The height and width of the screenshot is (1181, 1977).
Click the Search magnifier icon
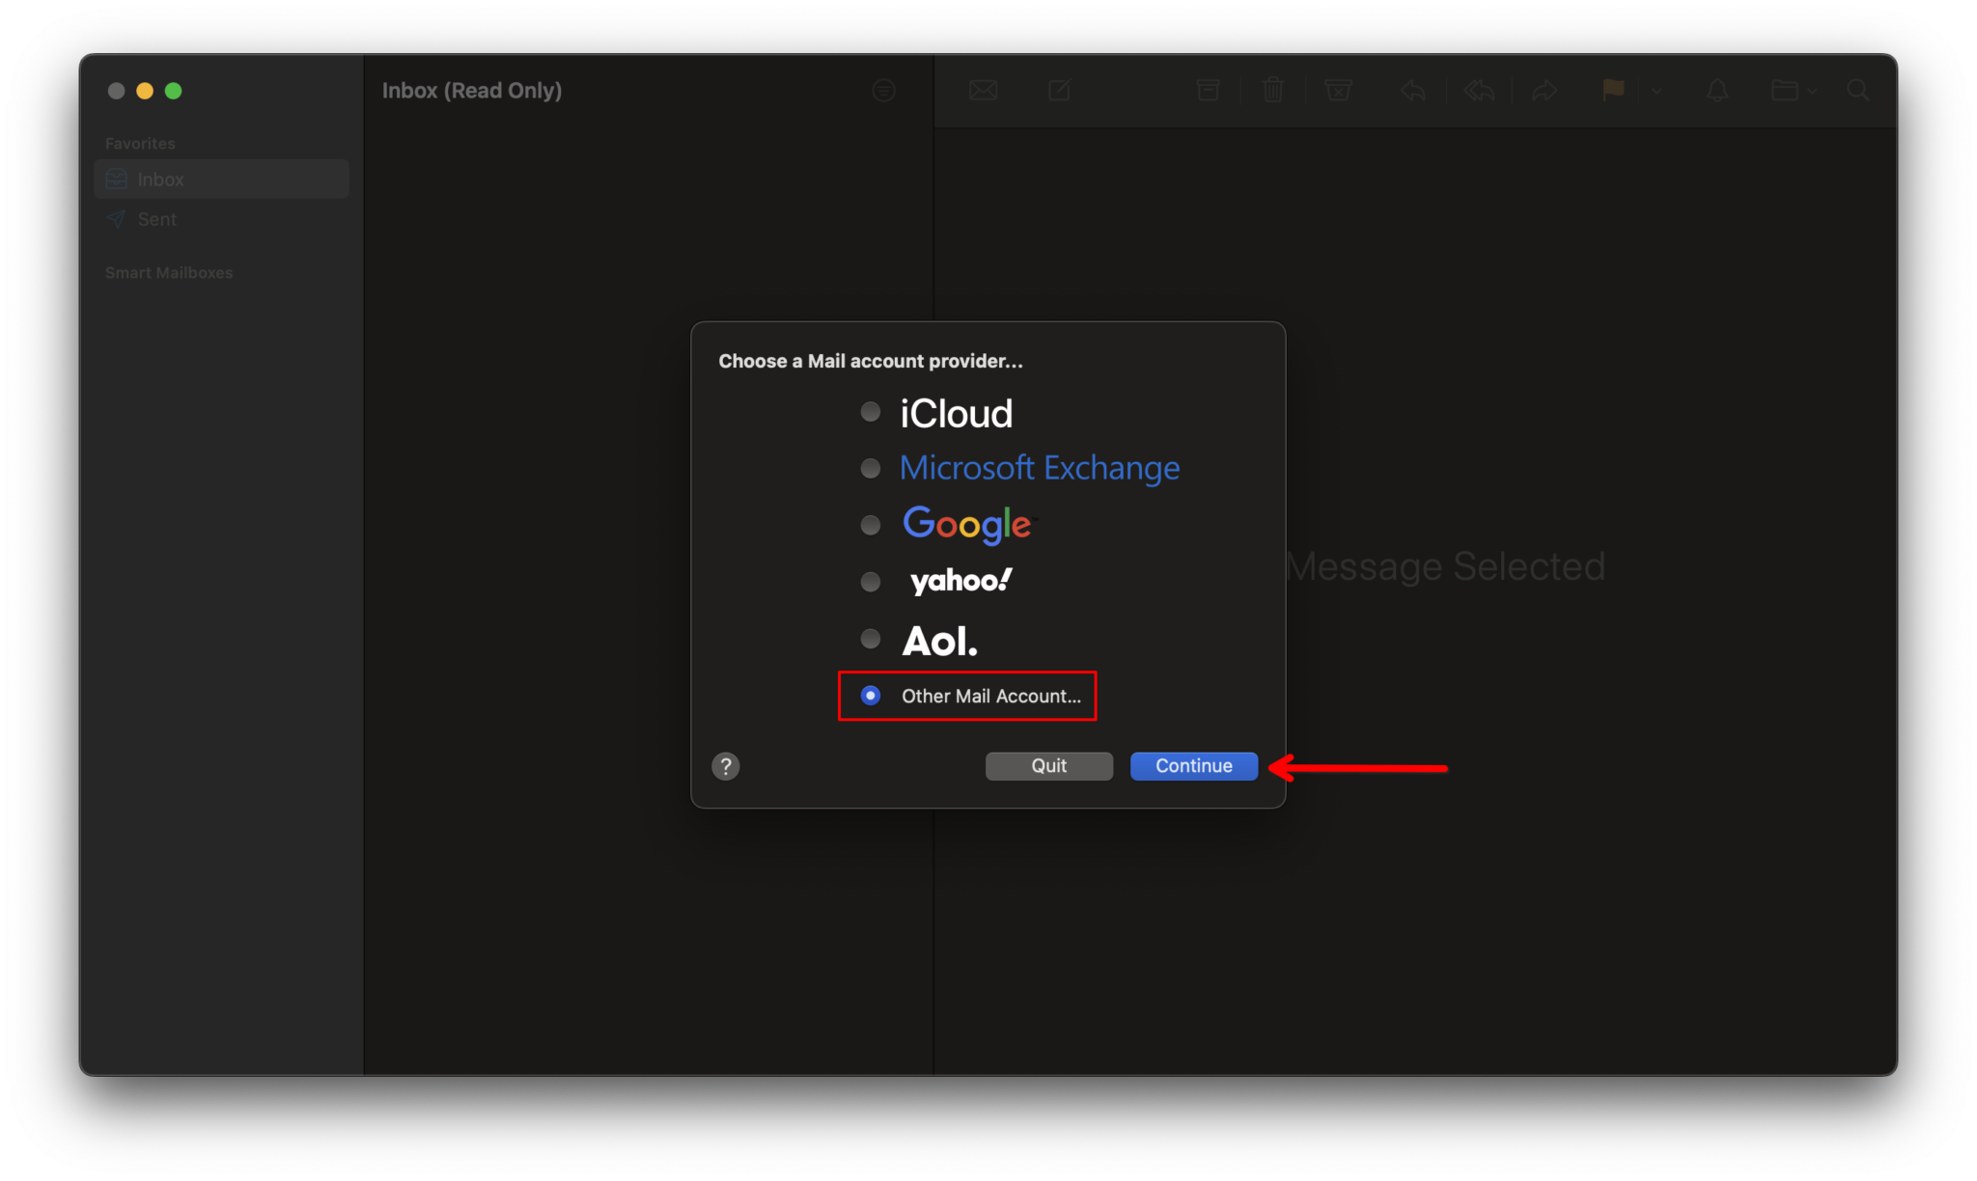(x=1858, y=91)
